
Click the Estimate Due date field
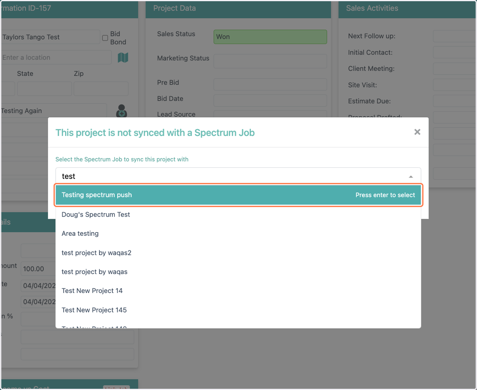point(455,101)
